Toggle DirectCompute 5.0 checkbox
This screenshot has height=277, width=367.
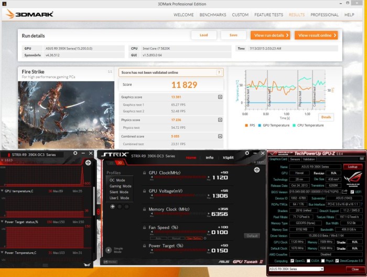[x=337, y=261]
